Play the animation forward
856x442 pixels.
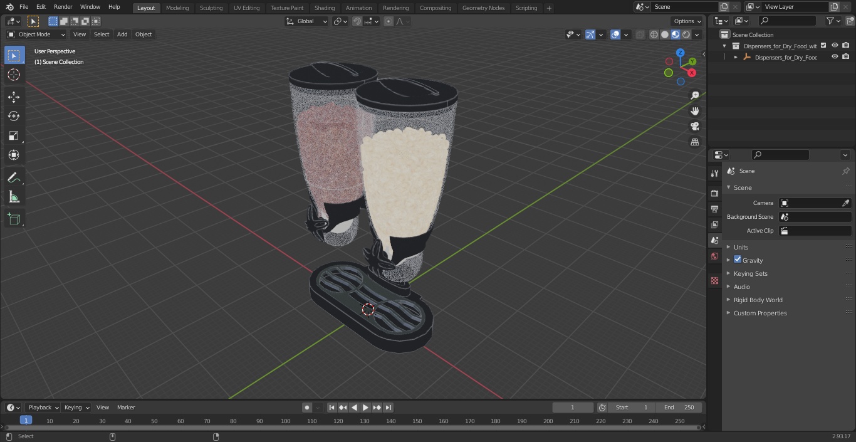(x=366, y=408)
